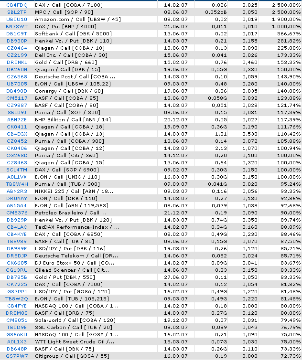Open the SBL09J Puma link
This screenshot has height=362, width=302.
17,112
